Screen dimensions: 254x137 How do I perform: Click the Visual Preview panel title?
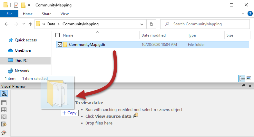click(x=14, y=86)
